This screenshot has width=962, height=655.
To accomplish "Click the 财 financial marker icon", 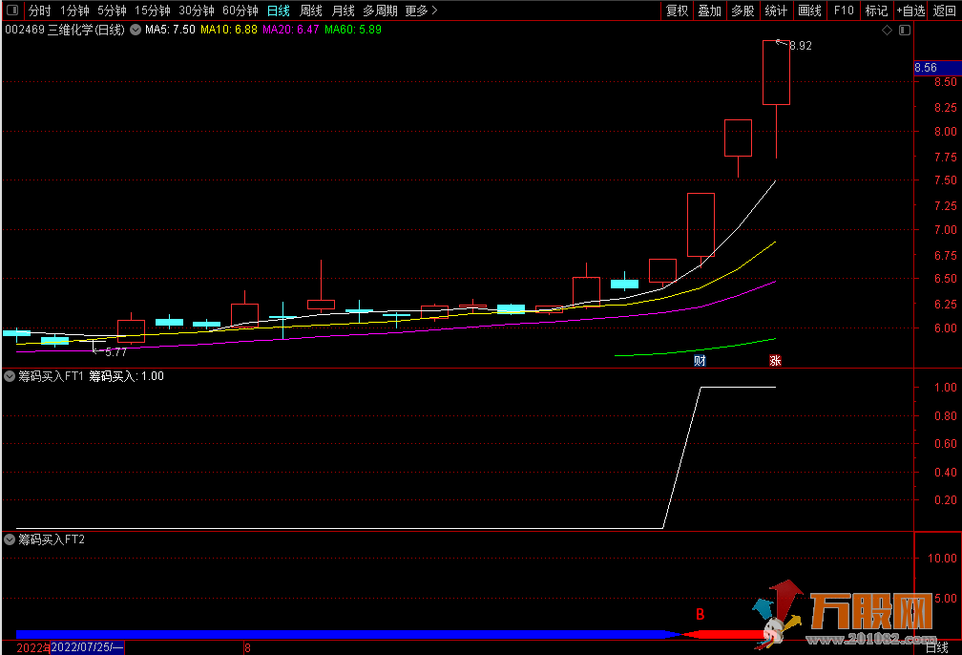I will click(x=700, y=361).
